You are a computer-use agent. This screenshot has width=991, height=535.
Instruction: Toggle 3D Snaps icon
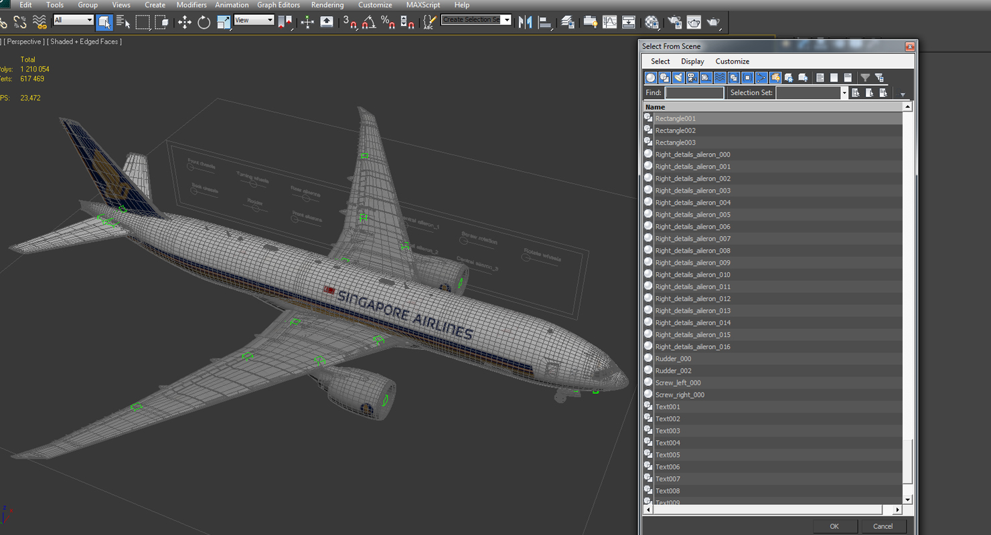[x=350, y=22]
